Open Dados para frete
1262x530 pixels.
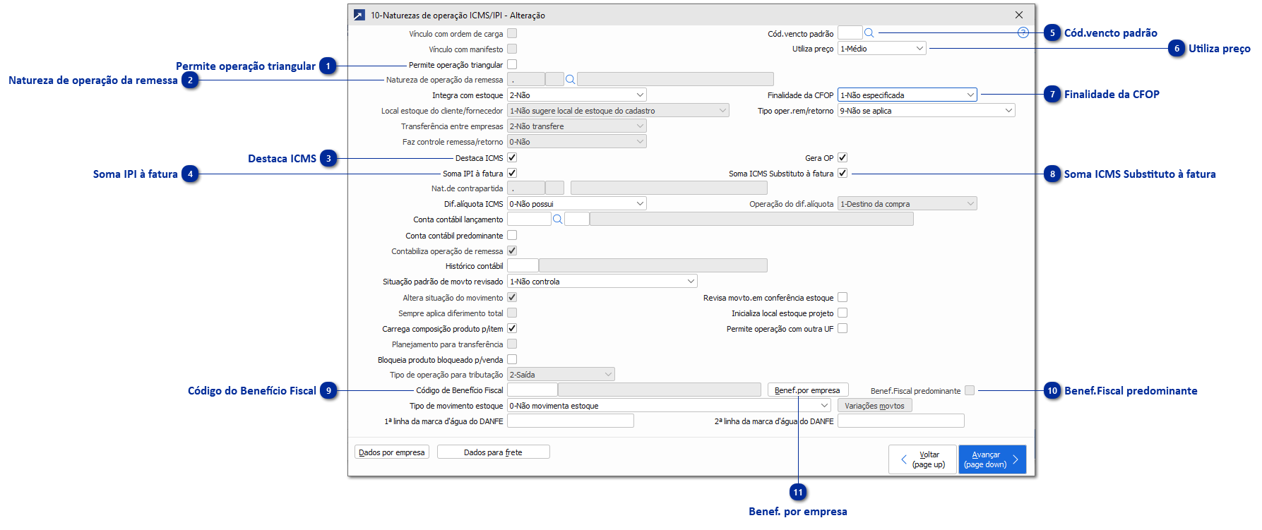pyautogui.click(x=493, y=452)
